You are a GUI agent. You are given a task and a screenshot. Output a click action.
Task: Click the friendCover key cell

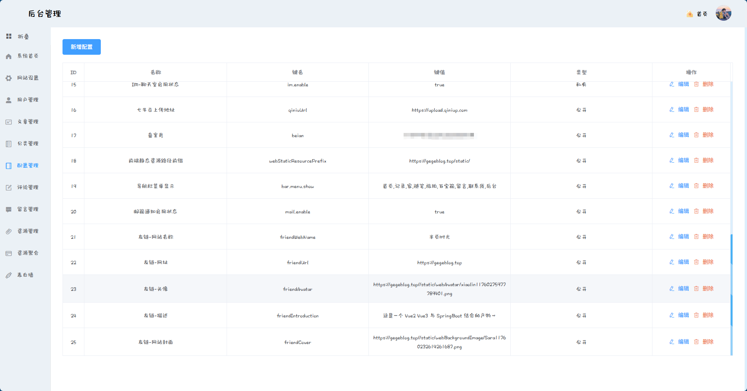click(x=298, y=342)
